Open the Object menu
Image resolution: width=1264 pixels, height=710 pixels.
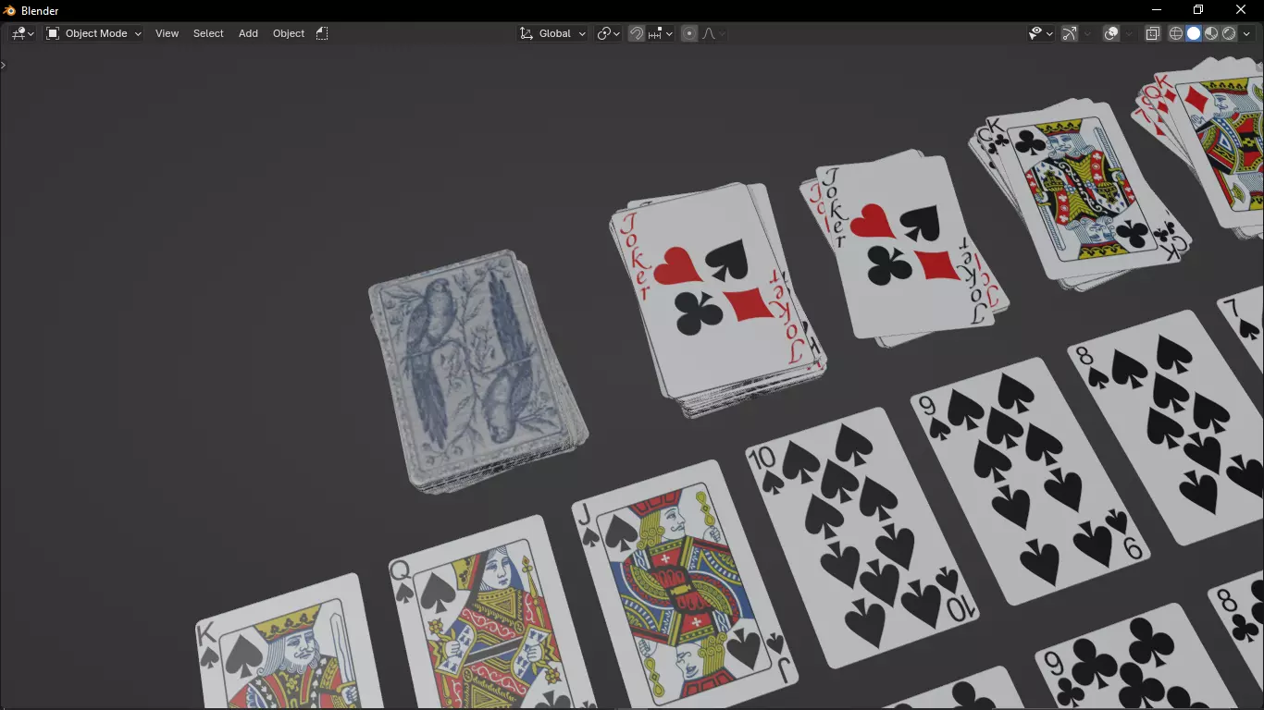[x=289, y=33]
